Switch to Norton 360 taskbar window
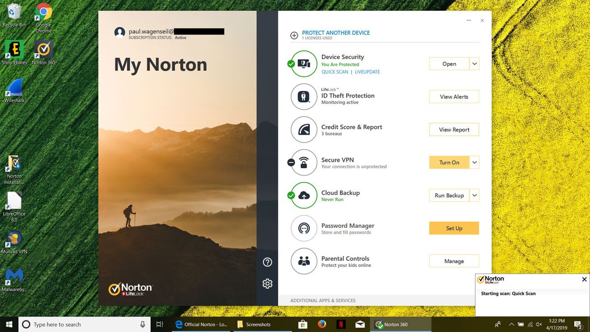Image resolution: width=590 pixels, height=332 pixels. pyautogui.click(x=401, y=324)
